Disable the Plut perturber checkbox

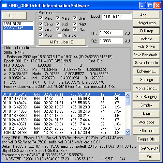[75, 29]
